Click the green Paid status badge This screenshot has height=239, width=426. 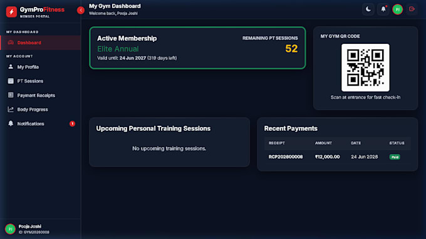point(395,157)
